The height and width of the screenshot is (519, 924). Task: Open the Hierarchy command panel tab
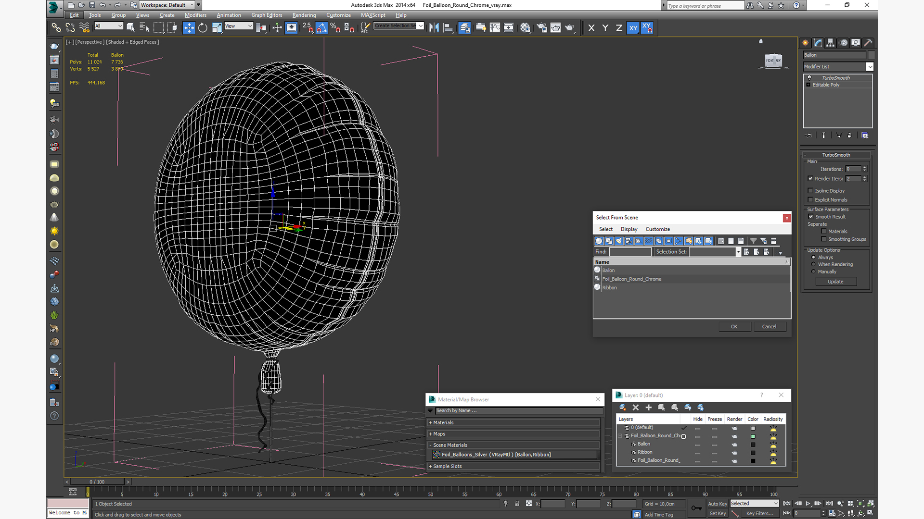[830, 43]
